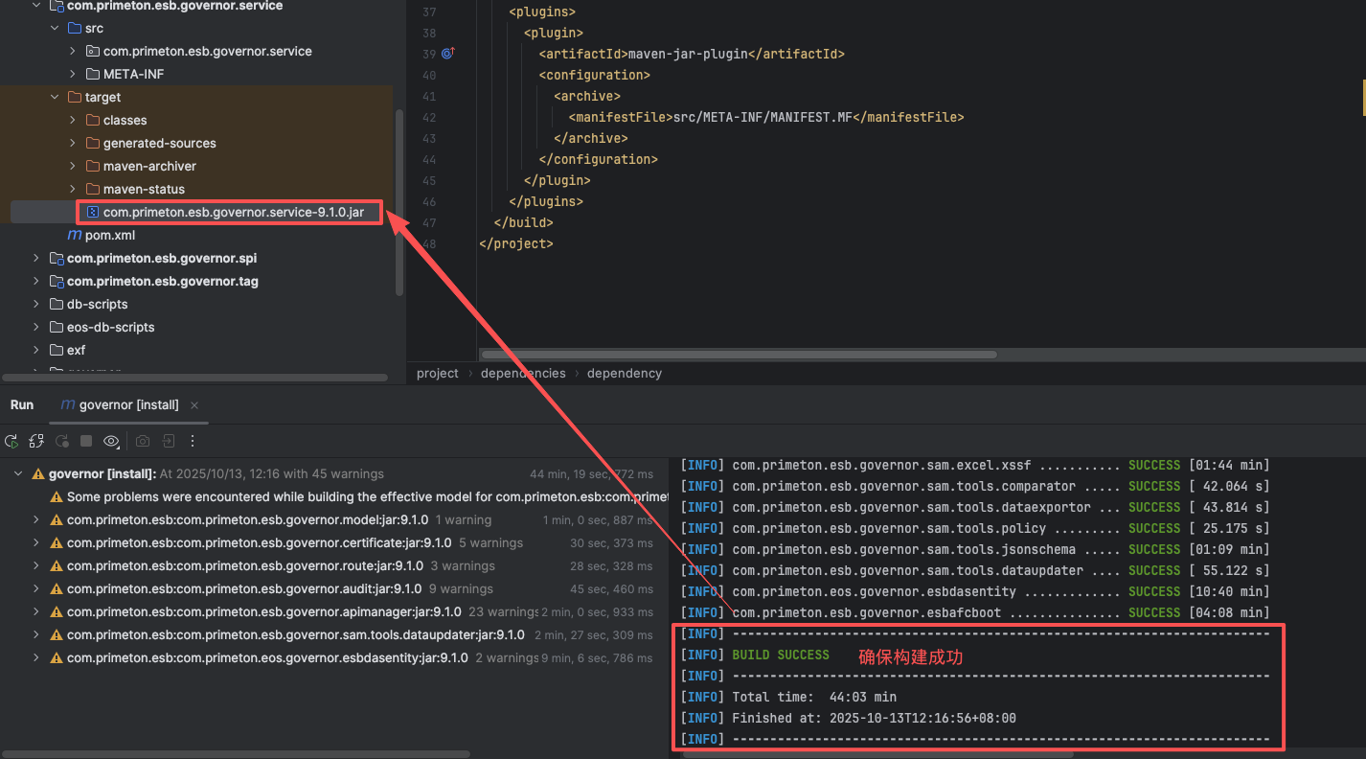Click the Stop square button in the Run toolbar
The width and height of the screenshot is (1366, 759).
point(86,441)
